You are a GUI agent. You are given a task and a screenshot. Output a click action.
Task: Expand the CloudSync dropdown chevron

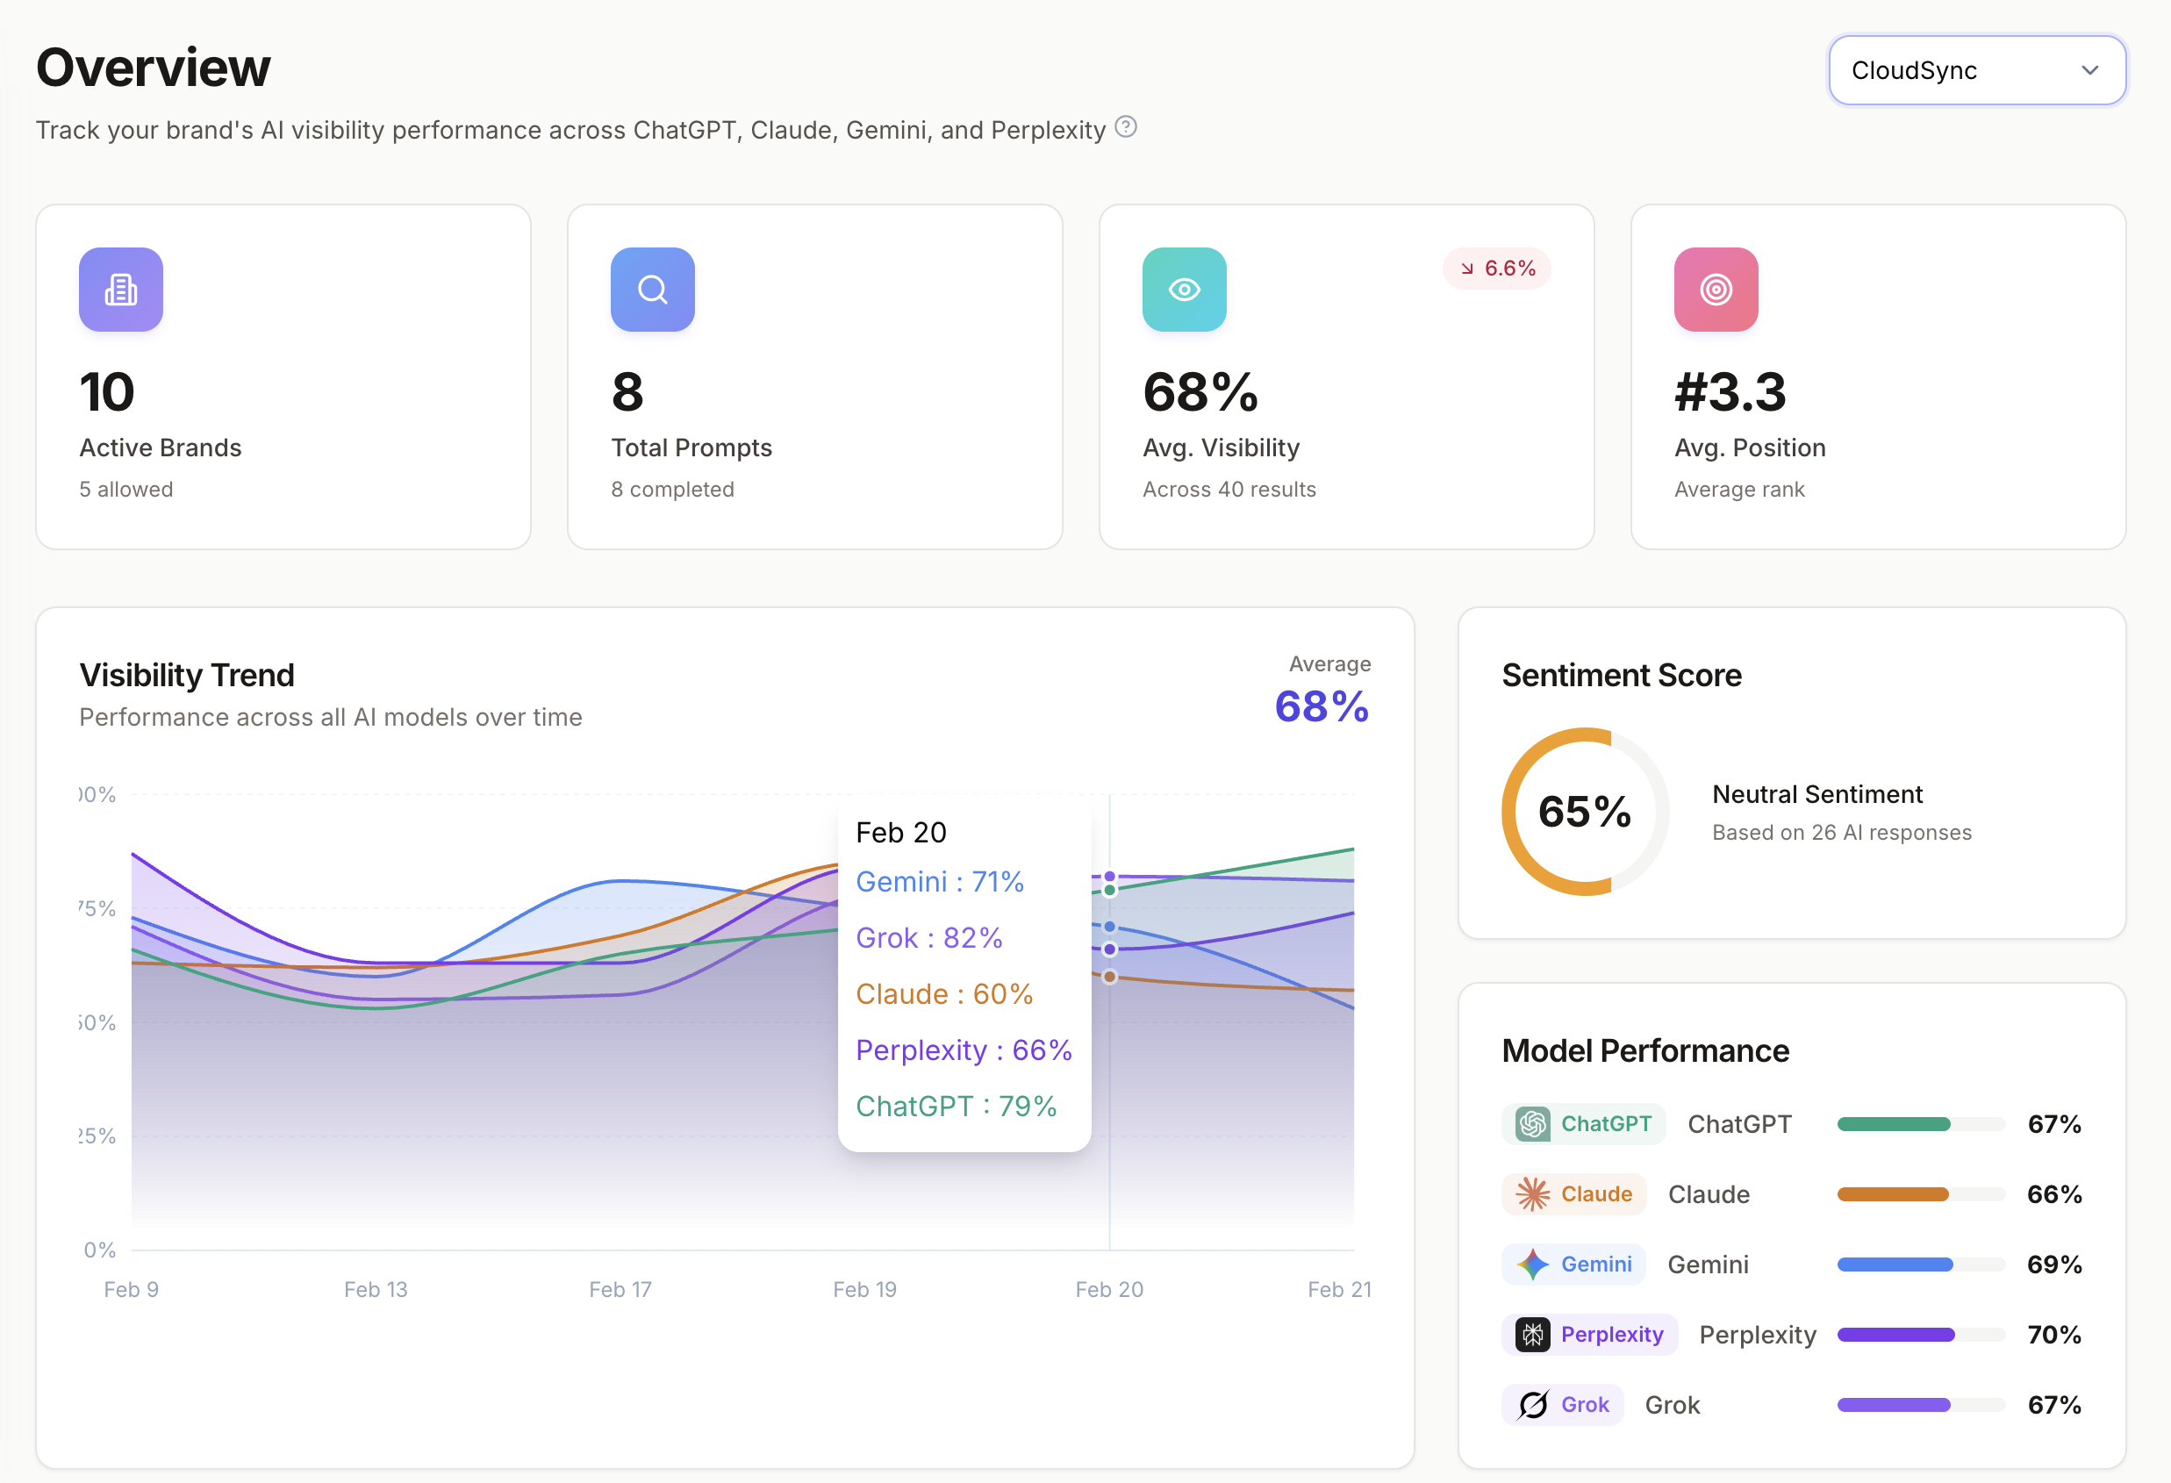[2089, 70]
